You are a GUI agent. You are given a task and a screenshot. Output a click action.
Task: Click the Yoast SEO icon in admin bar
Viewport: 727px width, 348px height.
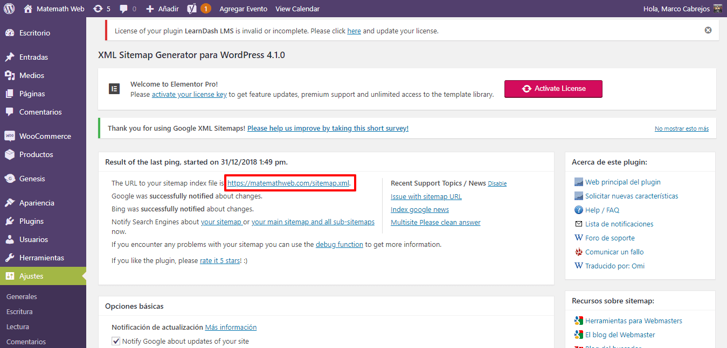192,9
